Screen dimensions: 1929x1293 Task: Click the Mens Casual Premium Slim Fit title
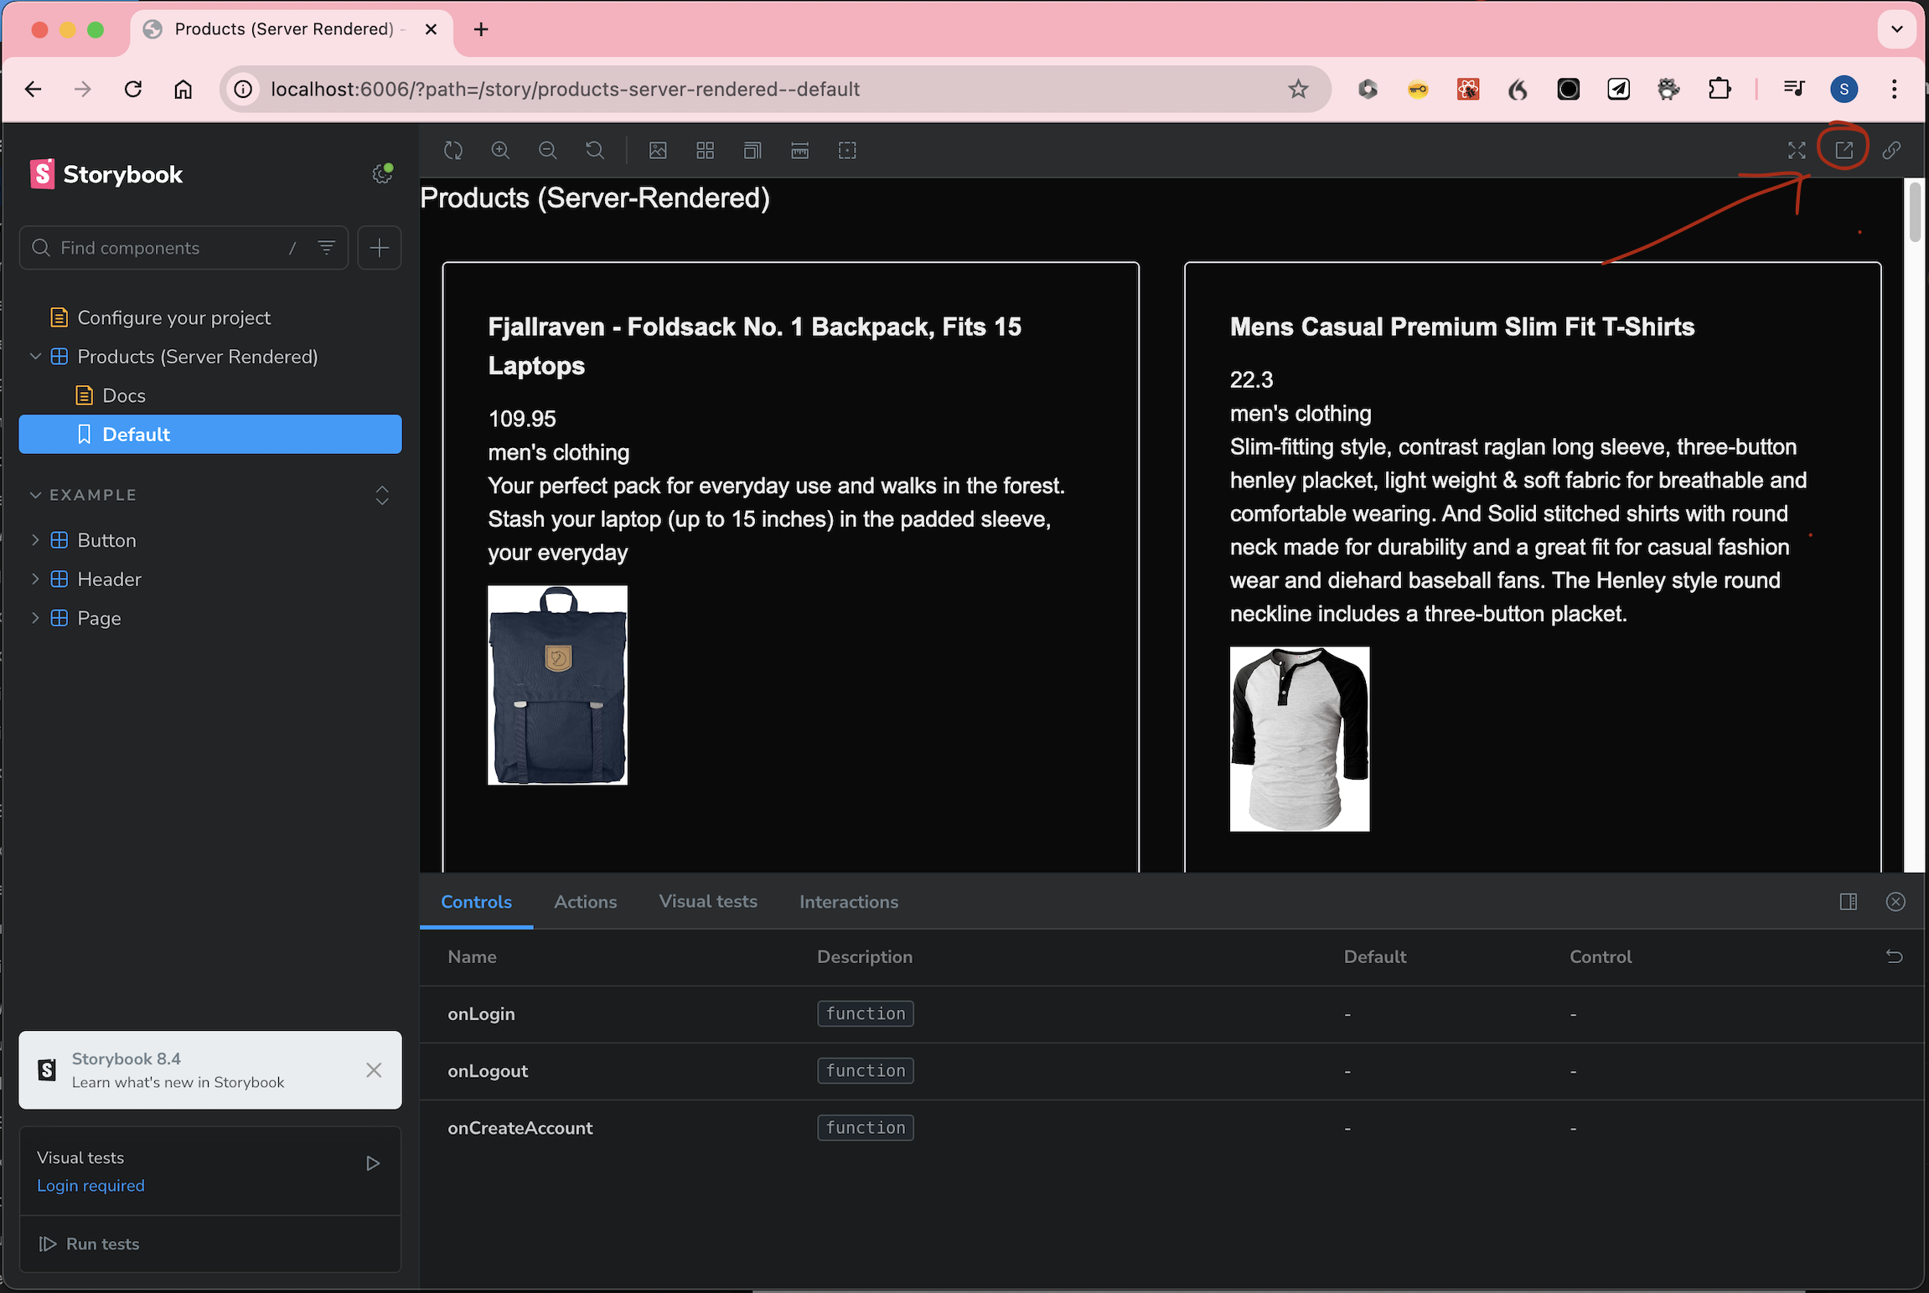(1462, 327)
